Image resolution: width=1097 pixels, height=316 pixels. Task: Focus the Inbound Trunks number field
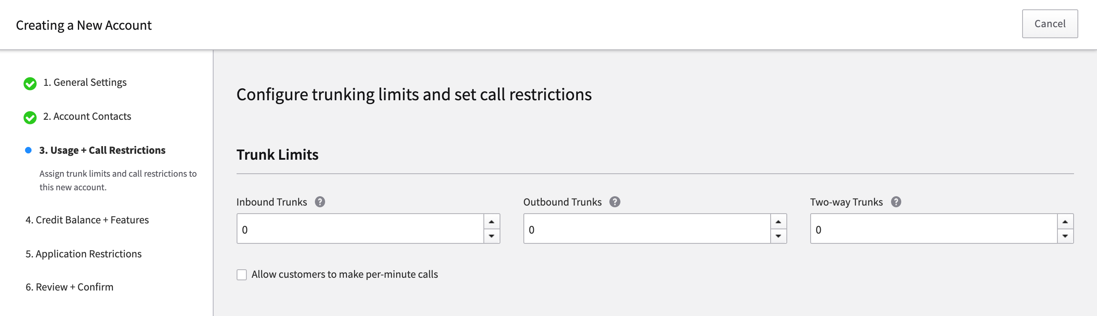tap(360, 229)
